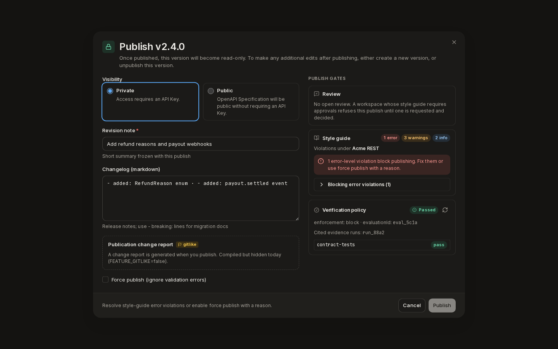
Task: Click the Style guide book icon
Action: pos(317,138)
